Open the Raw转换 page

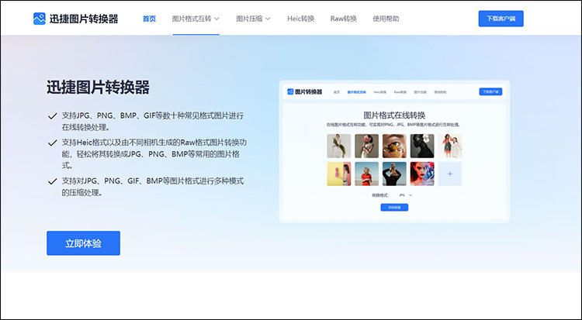coord(343,19)
